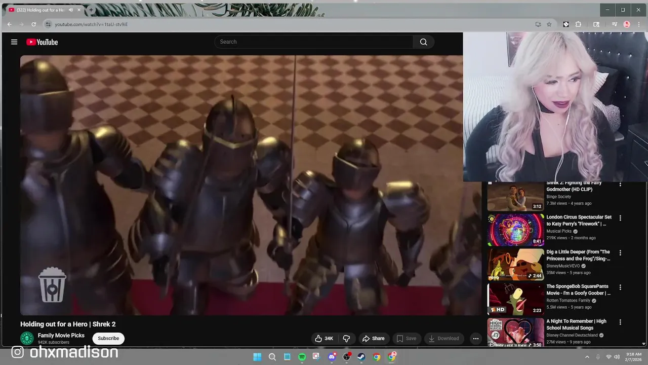Subscribe to Family Movie Picks
Image resolution: width=648 pixels, height=365 pixels.
coord(108,338)
